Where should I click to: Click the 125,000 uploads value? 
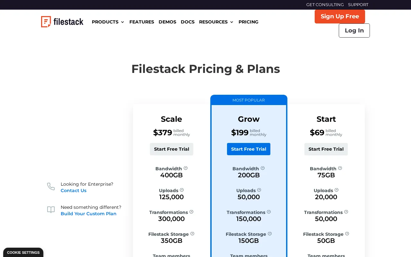pyautogui.click(x=171, y=197)
